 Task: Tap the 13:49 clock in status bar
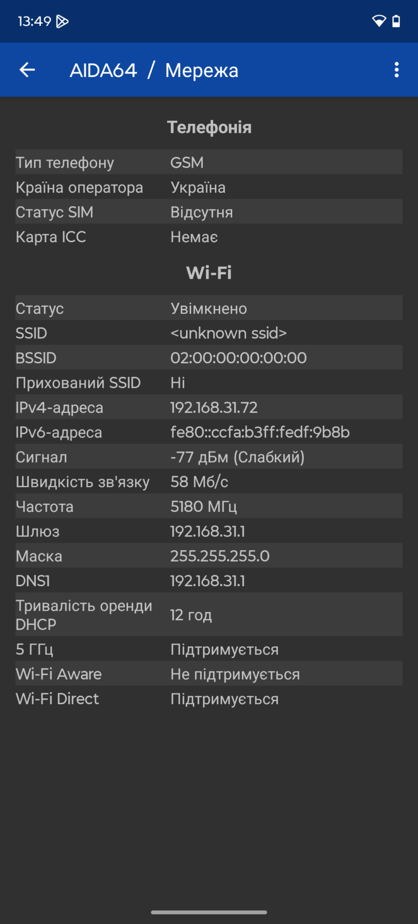(34, 21)
